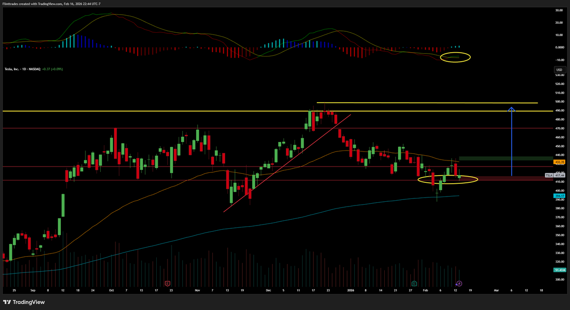Click the 300.00 price axis label
This screenshot has width=570, height=310.
click(x=559, y=280)
